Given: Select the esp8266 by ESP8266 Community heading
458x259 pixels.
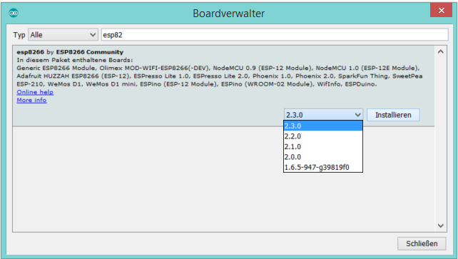Looking at the screenshot, I should click(70, 52).
